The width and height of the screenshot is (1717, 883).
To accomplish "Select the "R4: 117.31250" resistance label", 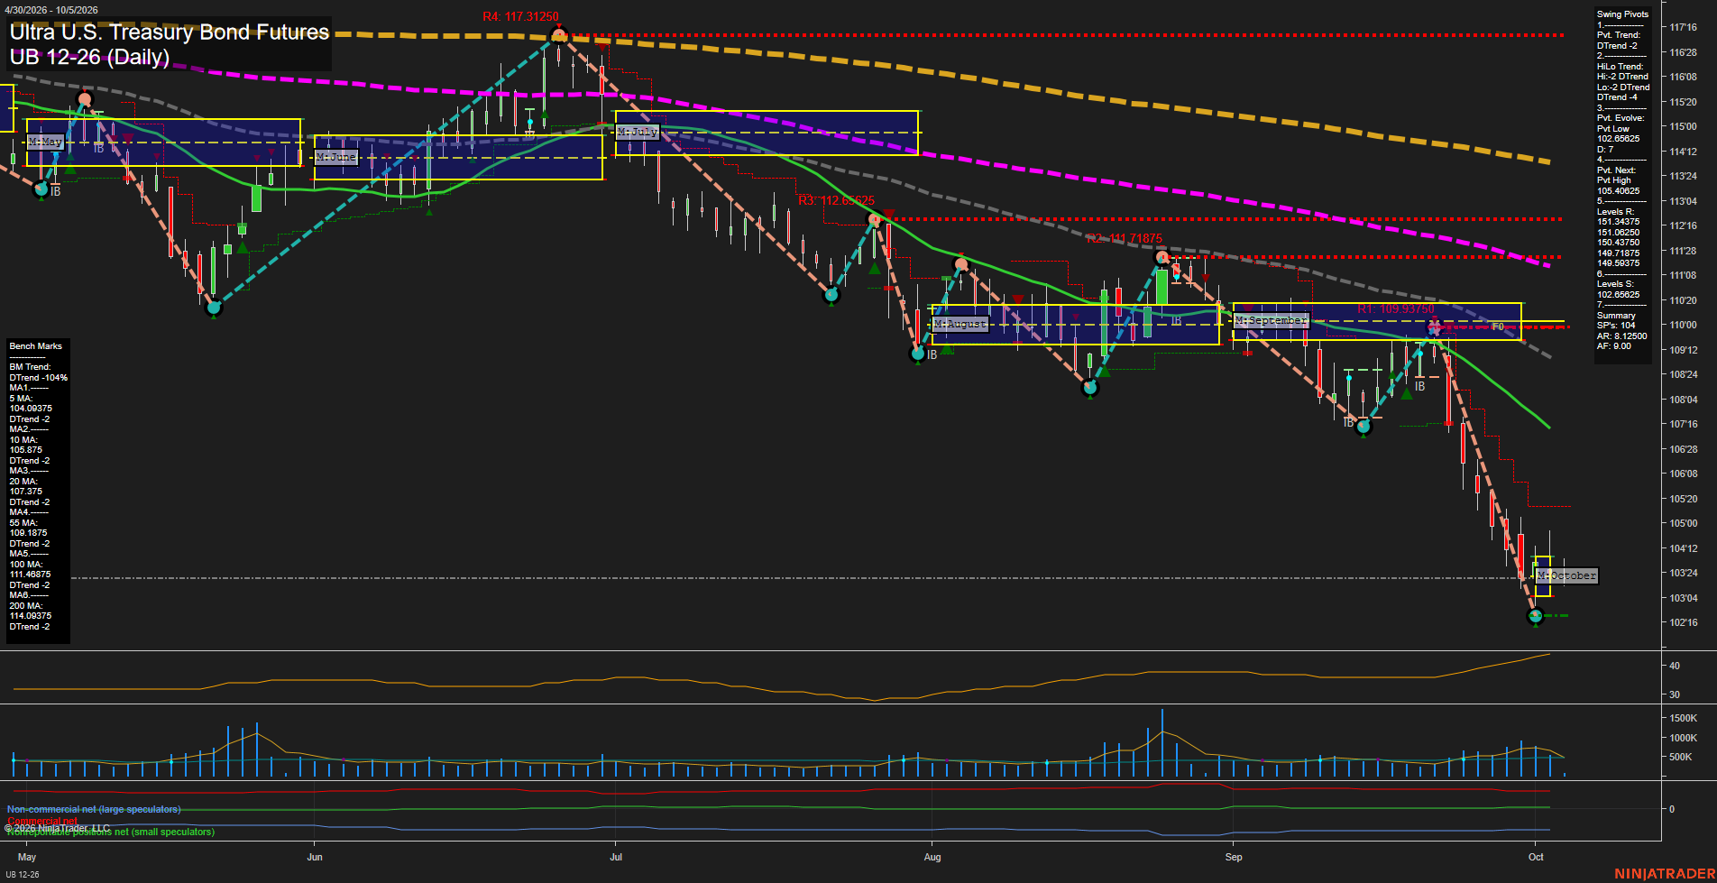I will click(520, 17).
